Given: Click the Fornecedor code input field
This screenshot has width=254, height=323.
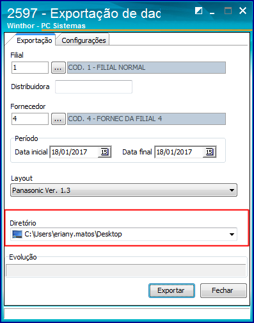Looking at the screenshot, I should click(30, 119).
